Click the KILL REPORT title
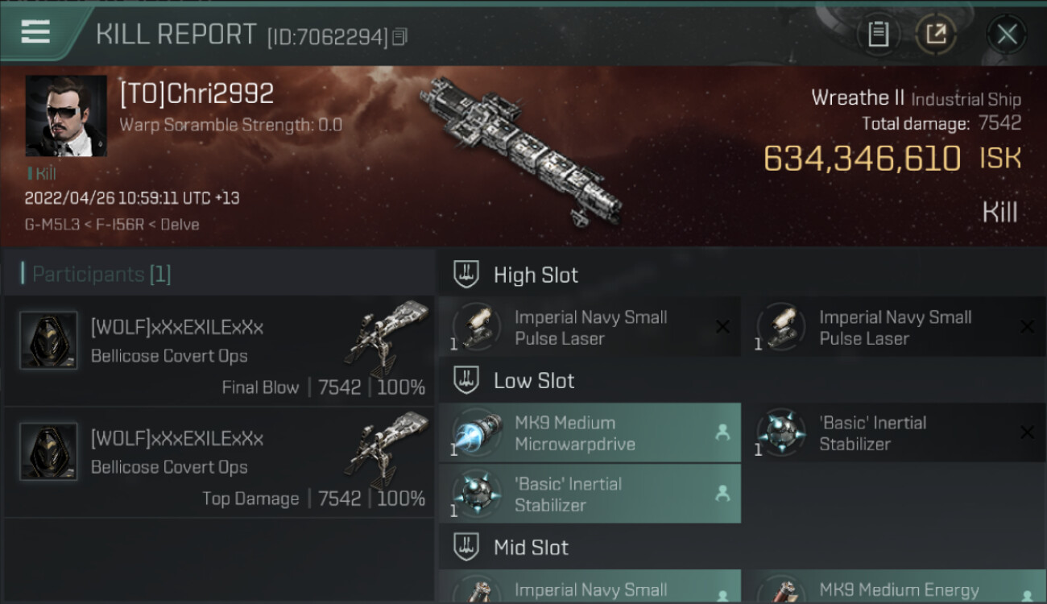1047x604 pixels. 176,35
